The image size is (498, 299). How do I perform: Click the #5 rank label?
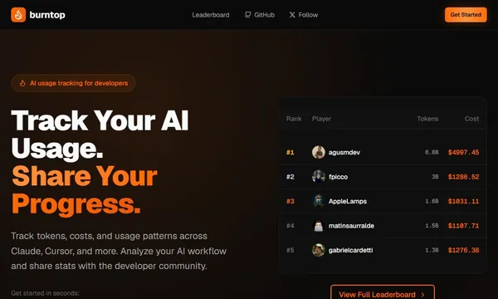(290, 250)
